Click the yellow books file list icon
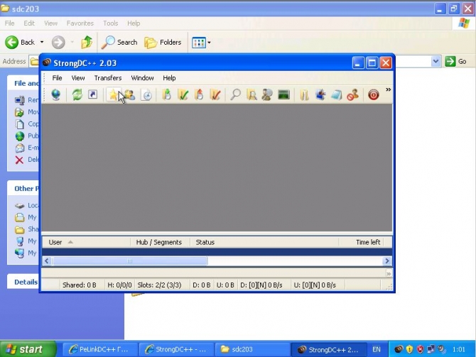The height and width of the screenshot is (357, 476). [304, 95]
